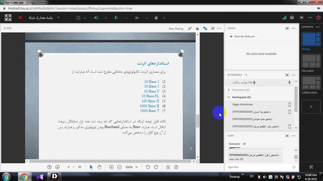Viewport: 323px width, 181px height.
Task: Maximize the Video pod
Action: click(x=287, y=28)
